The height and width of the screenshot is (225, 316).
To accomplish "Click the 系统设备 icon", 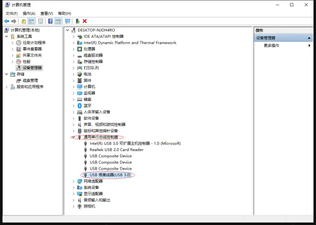I will pyautogui.click(x=79, y=187).
